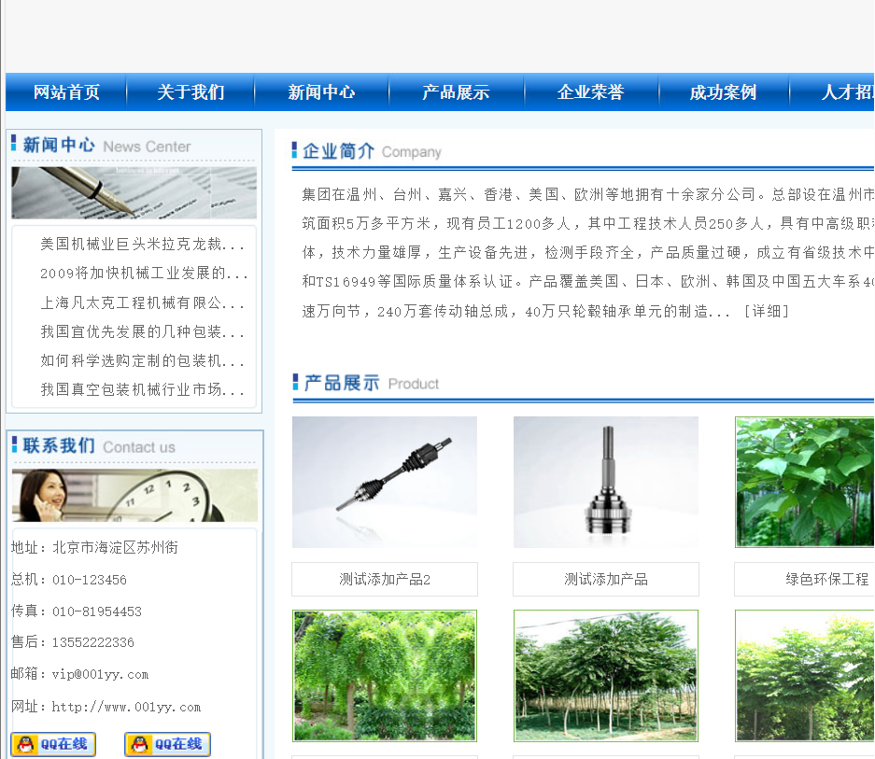Screen dimensions: 875x759
Task: Click the [详细] company details link
Action: 767,312
